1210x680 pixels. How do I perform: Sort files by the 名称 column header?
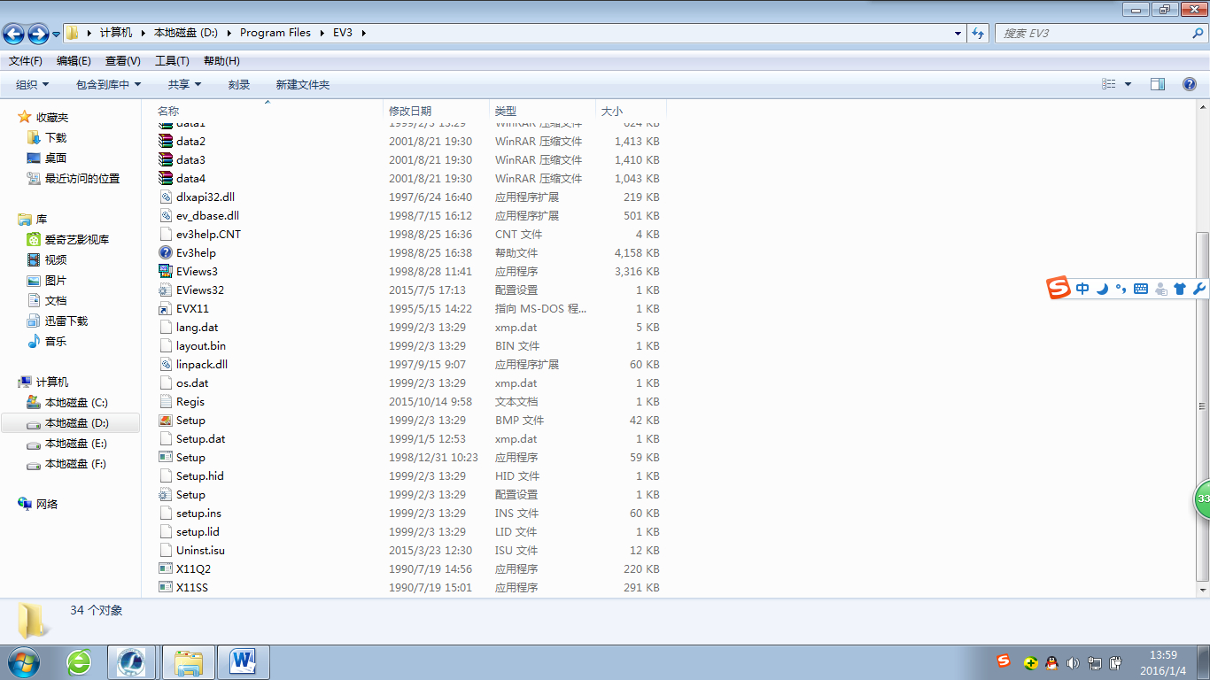coord(268,111)
